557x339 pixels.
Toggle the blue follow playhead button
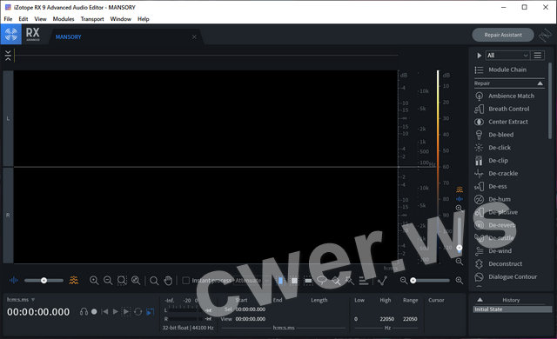coord(151,312)
